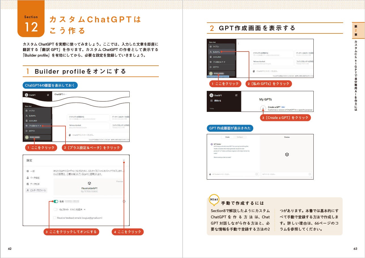Click the gear icon beside 一般 in settings
This screenshot has width=365, height=258.
pyautogui.click(x=28, y=171)
